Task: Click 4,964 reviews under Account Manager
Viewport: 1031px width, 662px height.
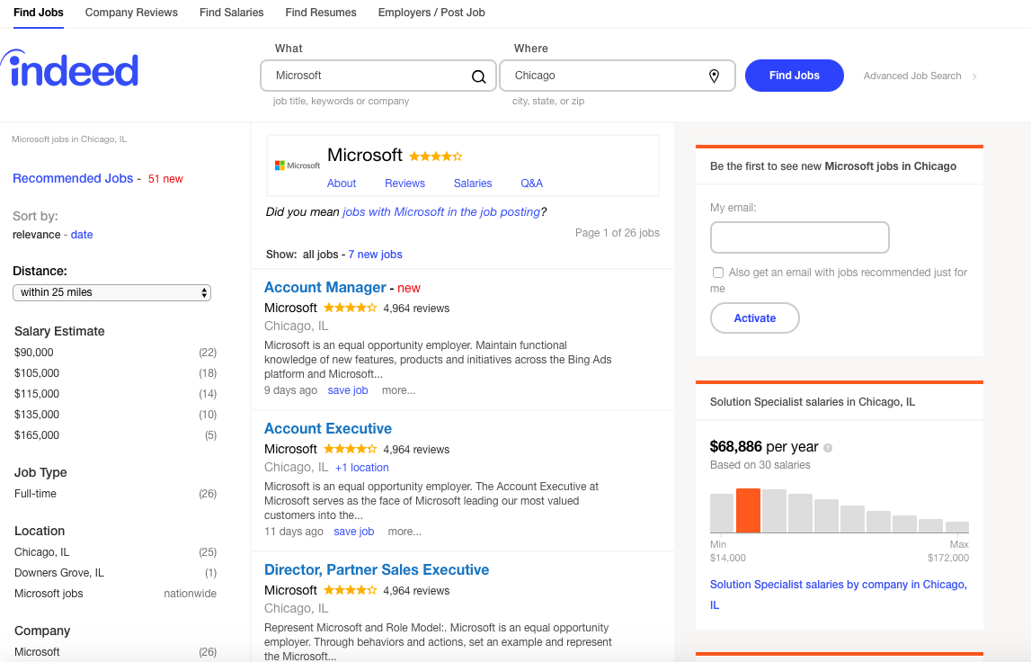Action: pos(416,309)
